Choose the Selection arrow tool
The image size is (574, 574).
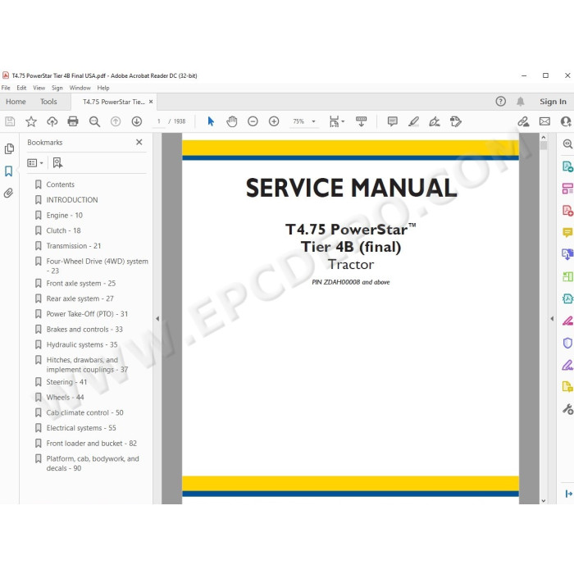(211, 121)
